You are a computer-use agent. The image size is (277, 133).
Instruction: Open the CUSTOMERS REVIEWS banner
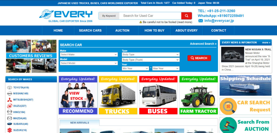[x=31, y=56]
